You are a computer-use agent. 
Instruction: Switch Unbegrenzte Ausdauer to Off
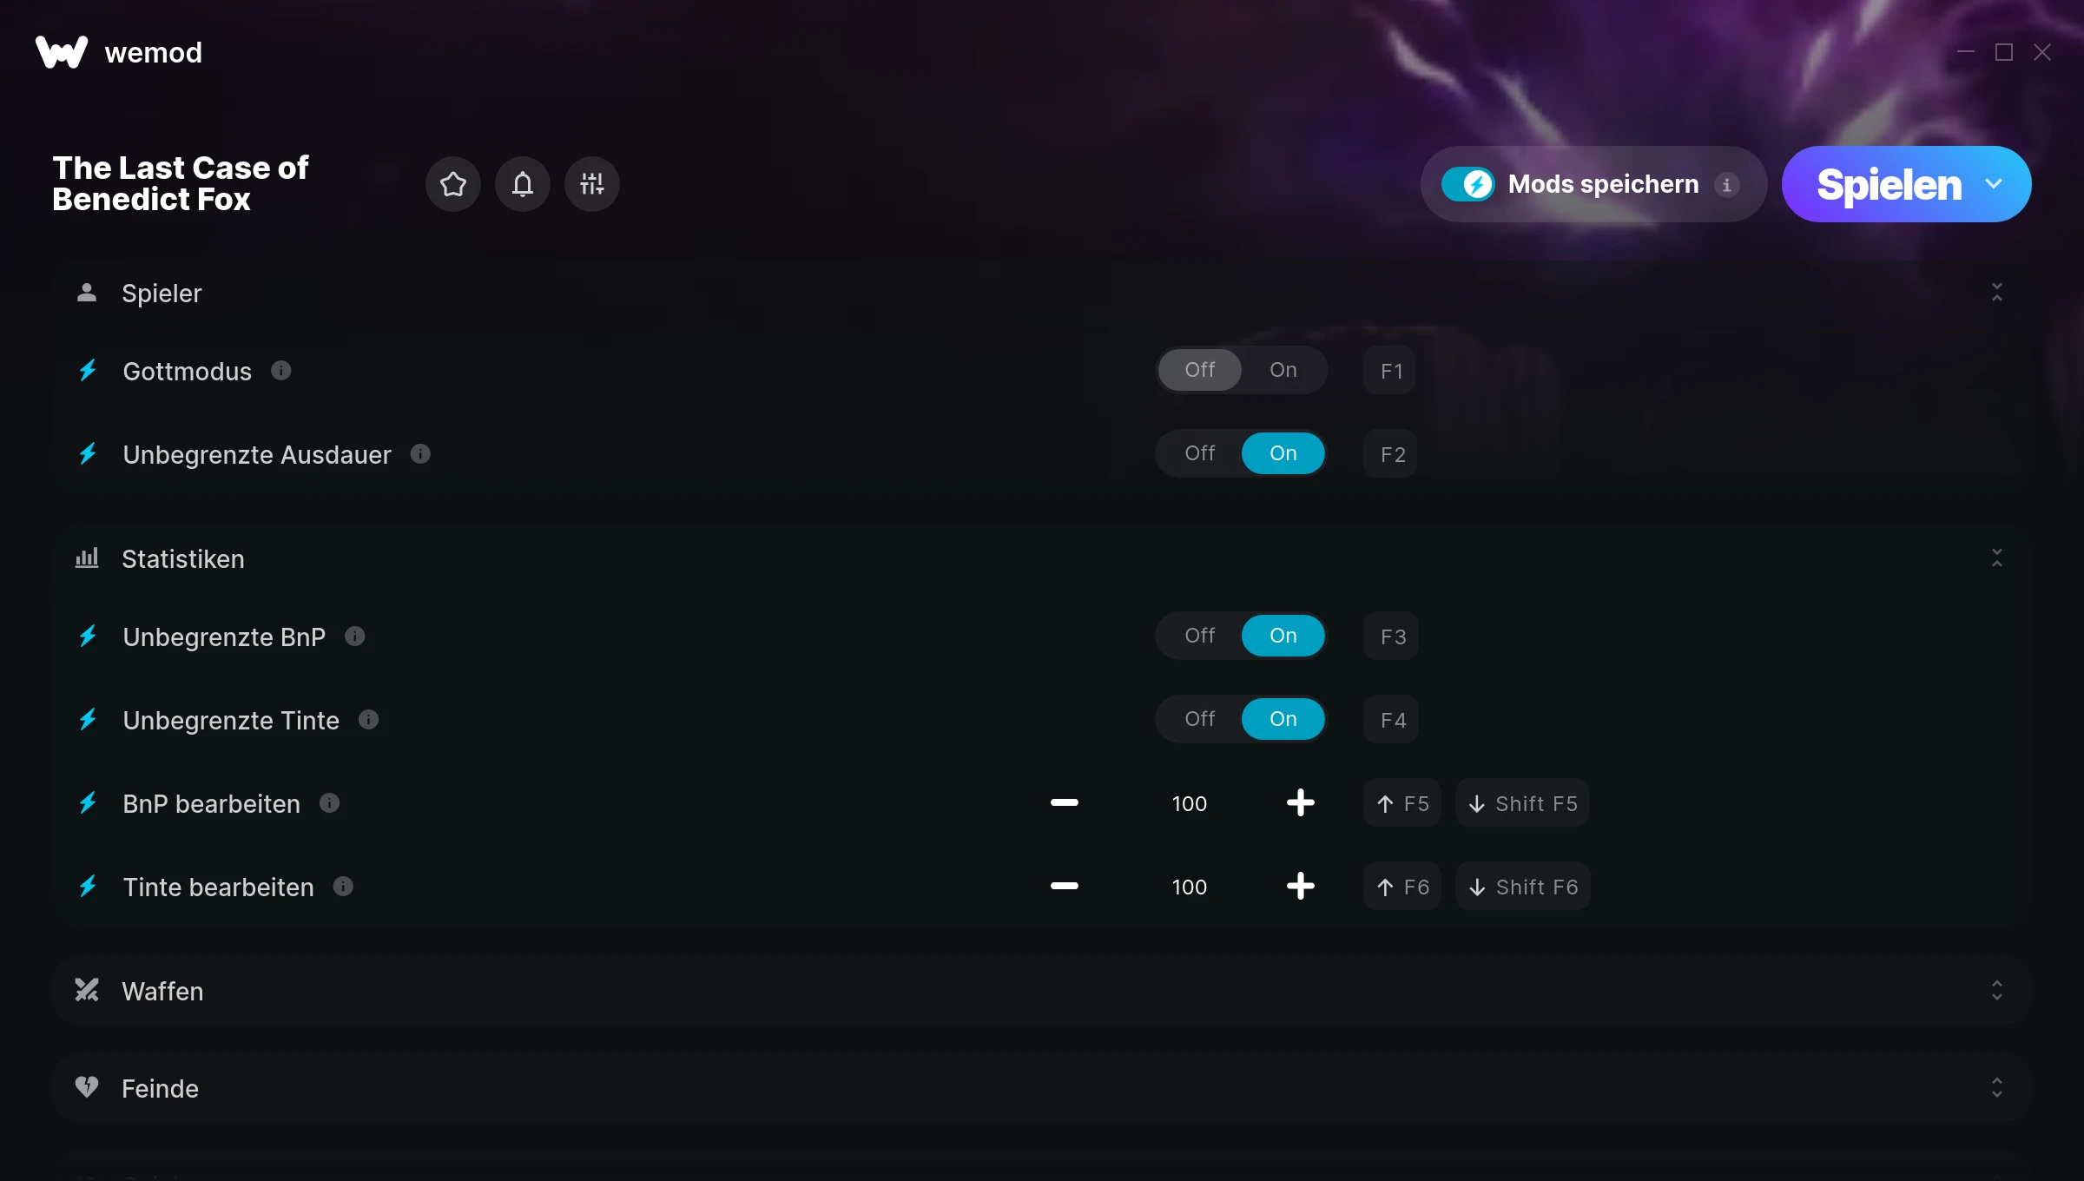[x=1199, y=453]
